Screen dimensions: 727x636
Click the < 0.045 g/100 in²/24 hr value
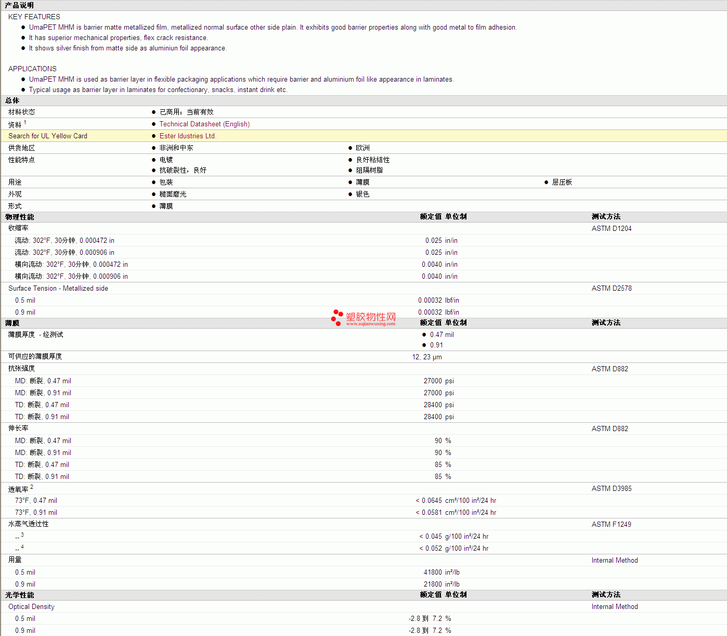click(454, 537)
